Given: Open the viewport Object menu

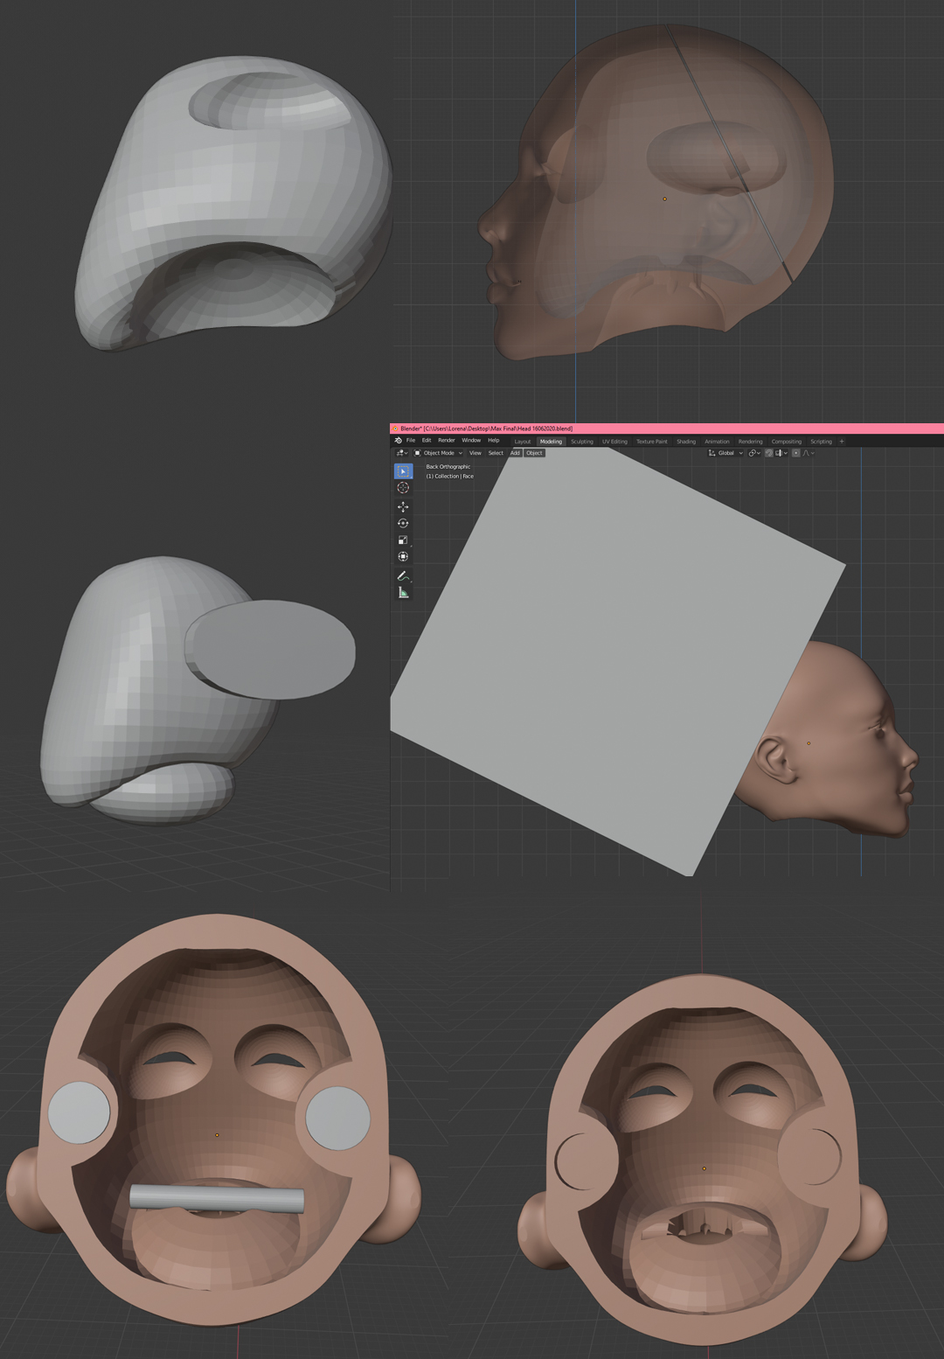Looking at the screenshot, I should 534,453.
